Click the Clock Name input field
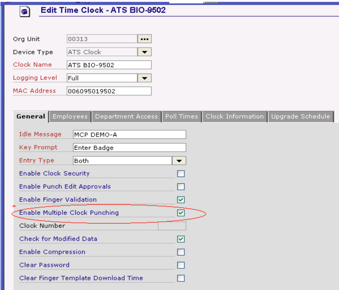 (x=109, y=65)
